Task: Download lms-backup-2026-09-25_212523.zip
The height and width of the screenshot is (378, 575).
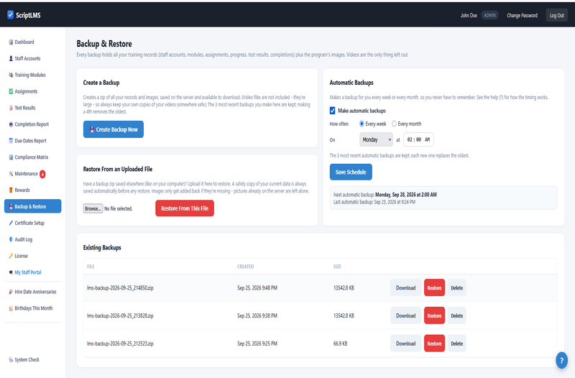Action: tap(405, 344)
